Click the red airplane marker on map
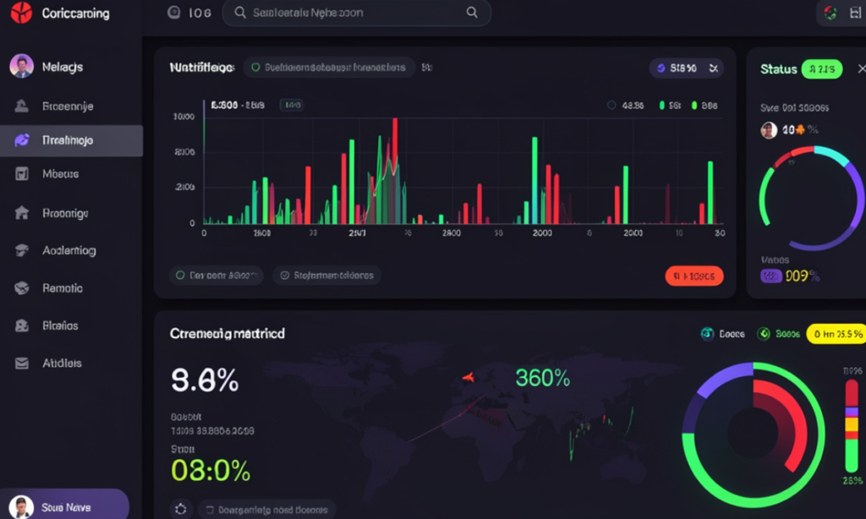 469,378
